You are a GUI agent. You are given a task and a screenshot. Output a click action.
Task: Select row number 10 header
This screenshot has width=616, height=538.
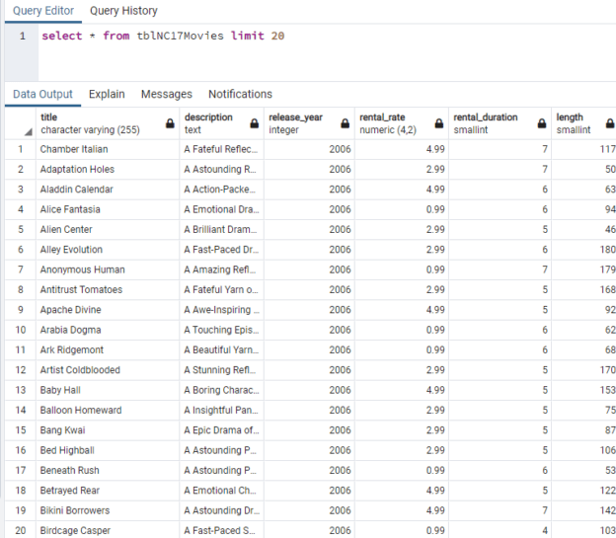[21, 330]
